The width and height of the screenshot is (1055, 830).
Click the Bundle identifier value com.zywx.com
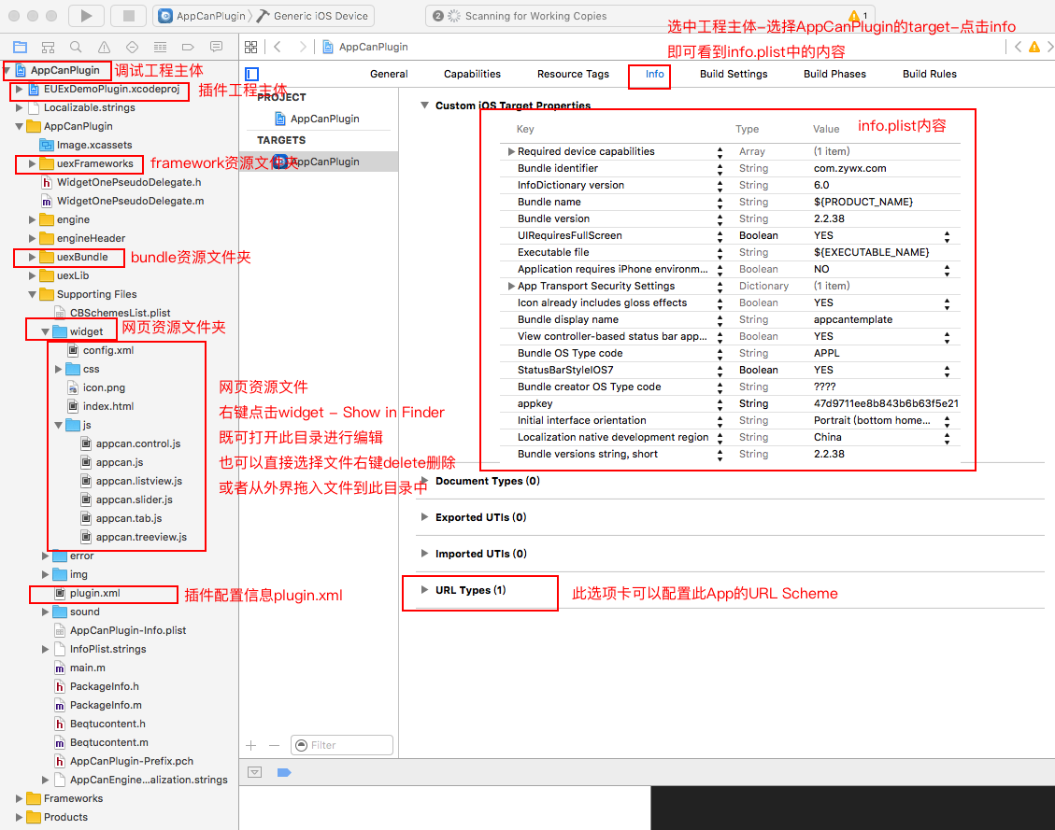click(849, 169)
